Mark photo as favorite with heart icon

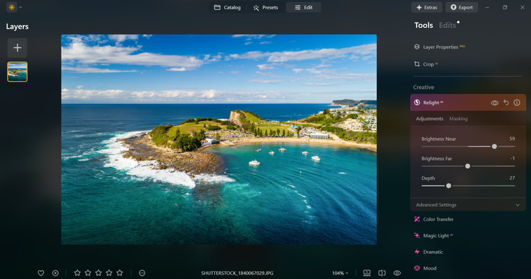pyautogui.click(x=41, y=273)
